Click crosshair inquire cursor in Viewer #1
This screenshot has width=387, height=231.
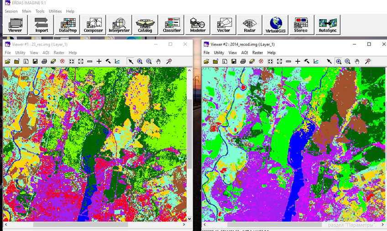tap(99, 61)
